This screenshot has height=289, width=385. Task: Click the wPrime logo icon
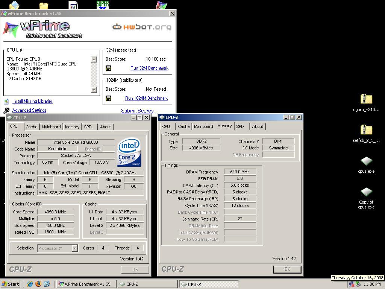[10, 29]
